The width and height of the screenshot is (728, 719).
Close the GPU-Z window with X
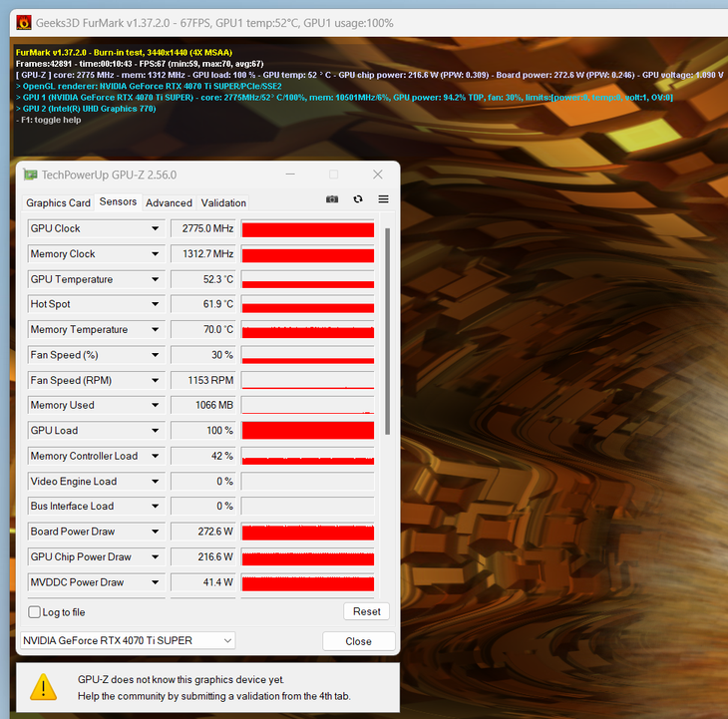tap(378, 175)
